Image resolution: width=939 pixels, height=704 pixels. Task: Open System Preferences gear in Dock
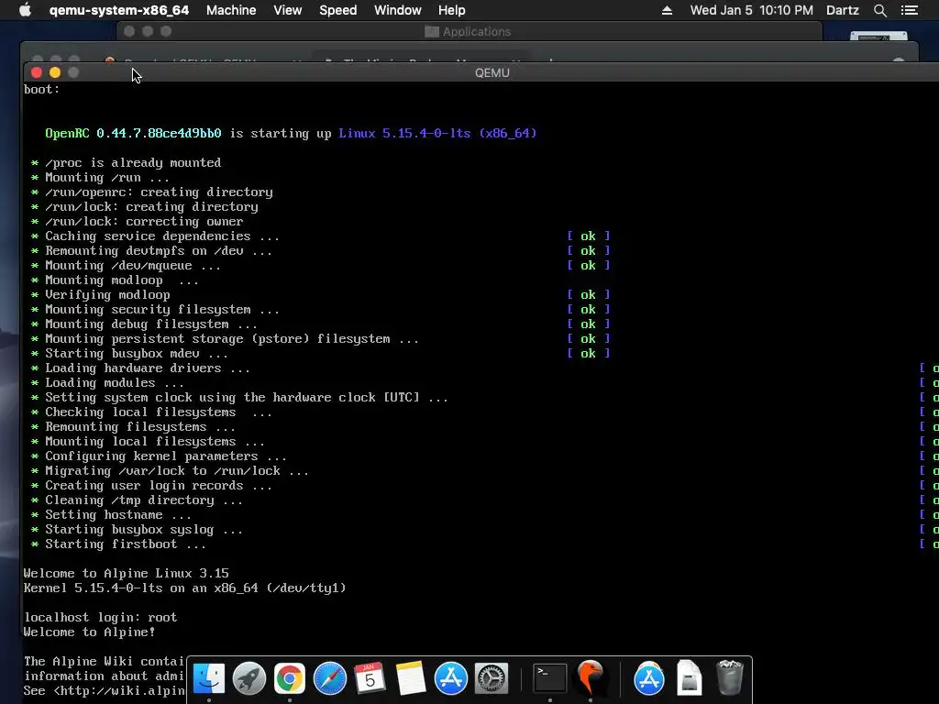(492, 678)
